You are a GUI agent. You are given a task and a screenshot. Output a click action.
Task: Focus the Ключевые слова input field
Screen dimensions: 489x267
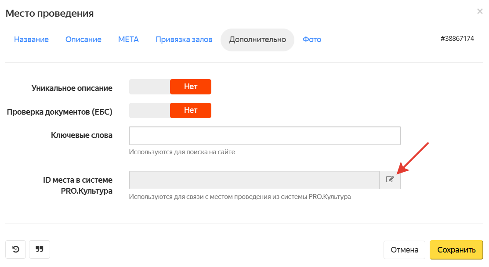[264, 136]
